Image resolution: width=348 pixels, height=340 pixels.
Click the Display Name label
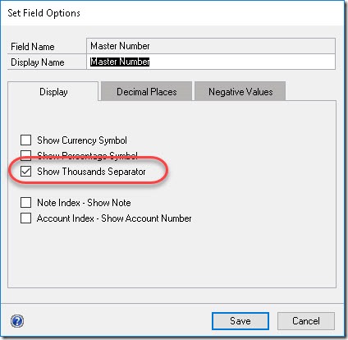(x=38, y=62)
